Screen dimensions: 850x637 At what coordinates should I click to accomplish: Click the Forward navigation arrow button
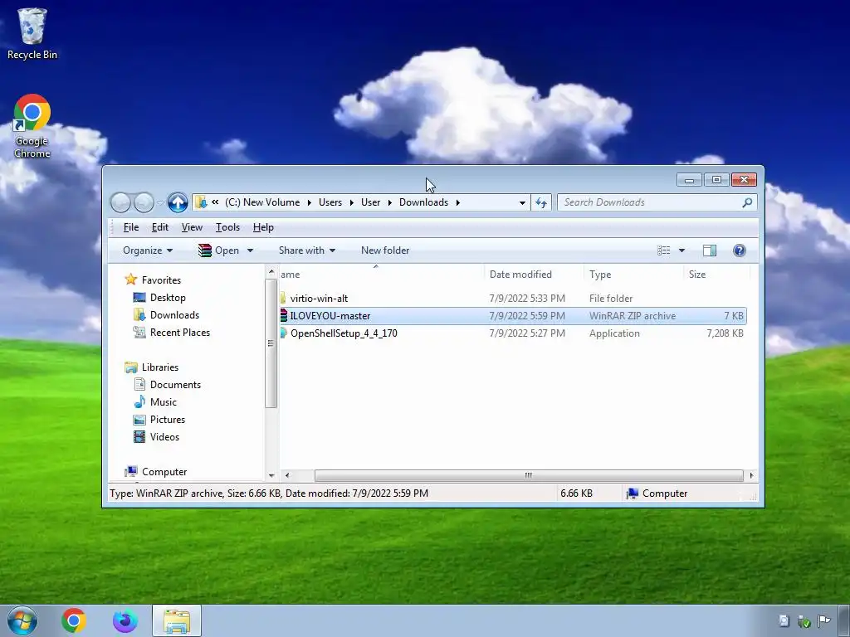pos(144,202)
